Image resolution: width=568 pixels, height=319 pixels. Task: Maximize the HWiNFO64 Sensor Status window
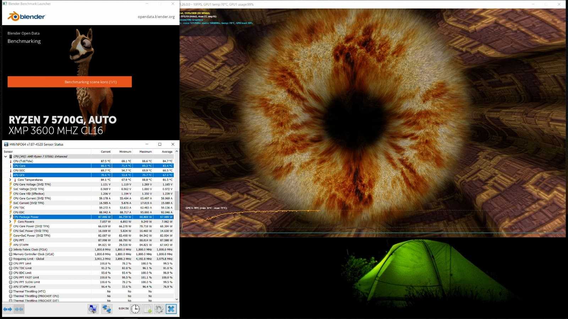point(160,144)
